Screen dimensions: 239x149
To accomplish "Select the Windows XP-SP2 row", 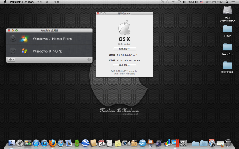I will pyautogui.click(x=49, y=51).
